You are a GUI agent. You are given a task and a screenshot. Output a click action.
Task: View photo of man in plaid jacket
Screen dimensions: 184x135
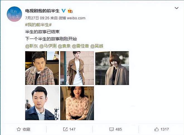(42, 68)
